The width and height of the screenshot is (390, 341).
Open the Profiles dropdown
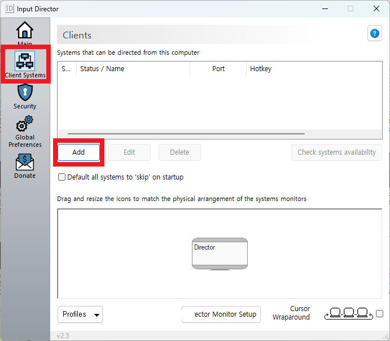80,314
